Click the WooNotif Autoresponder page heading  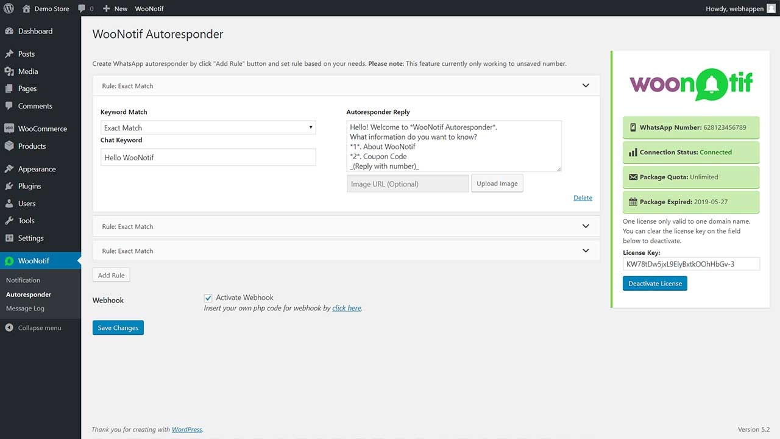point(158,34)
